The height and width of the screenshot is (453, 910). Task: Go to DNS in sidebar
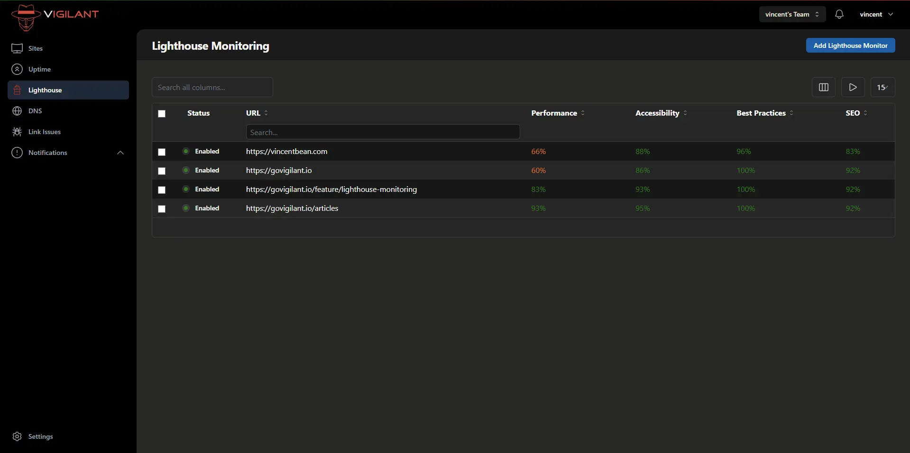click(68, 111)
